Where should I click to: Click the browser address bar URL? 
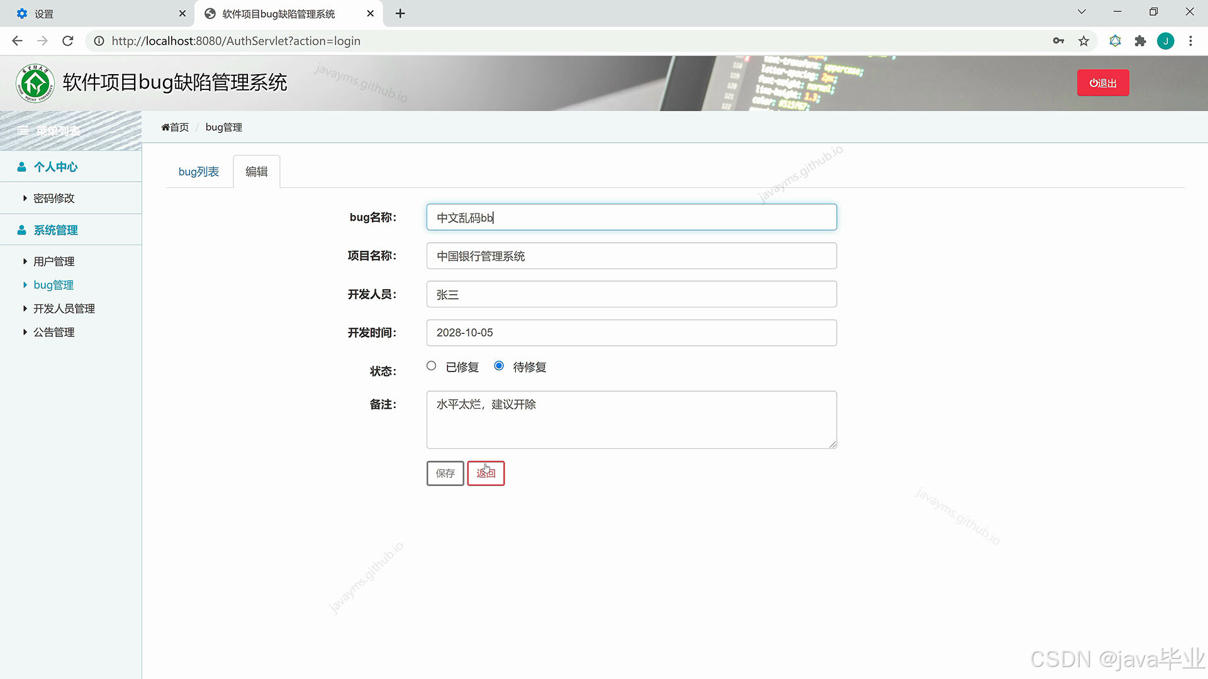tap(236, 41)
